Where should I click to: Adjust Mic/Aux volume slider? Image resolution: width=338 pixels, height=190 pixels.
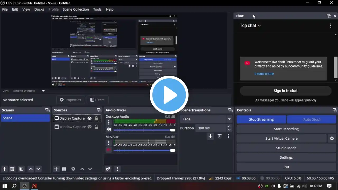tap(144, 150)
